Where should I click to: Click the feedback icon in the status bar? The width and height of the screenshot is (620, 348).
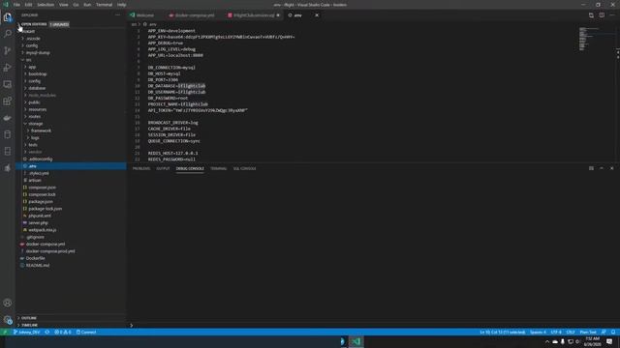point(604,333)
